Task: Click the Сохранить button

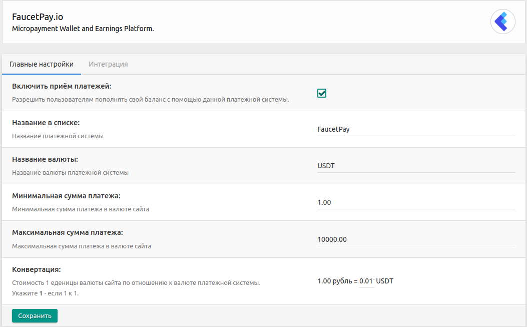Action: (35, 316)
